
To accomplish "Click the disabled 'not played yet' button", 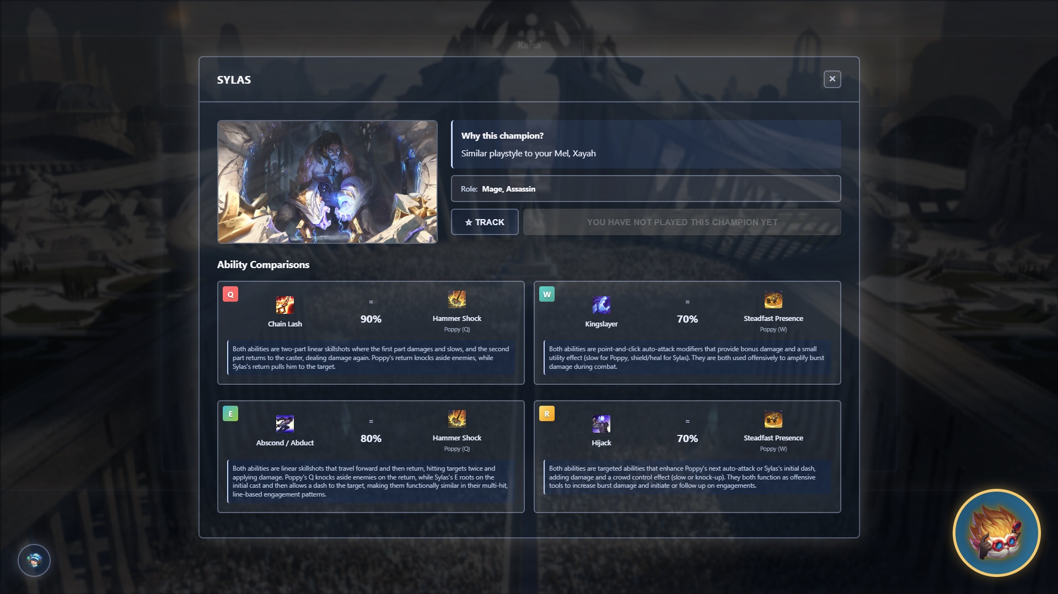I will (682, 222).
